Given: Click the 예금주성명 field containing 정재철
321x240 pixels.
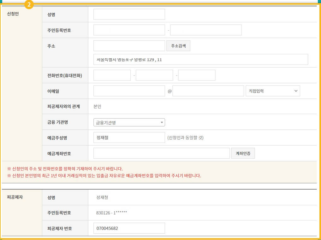Looking at the screenshot, I should click(x=129, y=138).
